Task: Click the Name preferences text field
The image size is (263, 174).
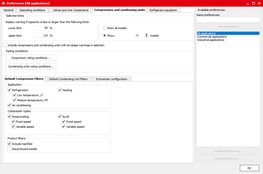Action: (228, 19)
